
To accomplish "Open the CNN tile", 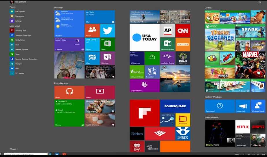I will click(x=183, y=31).
